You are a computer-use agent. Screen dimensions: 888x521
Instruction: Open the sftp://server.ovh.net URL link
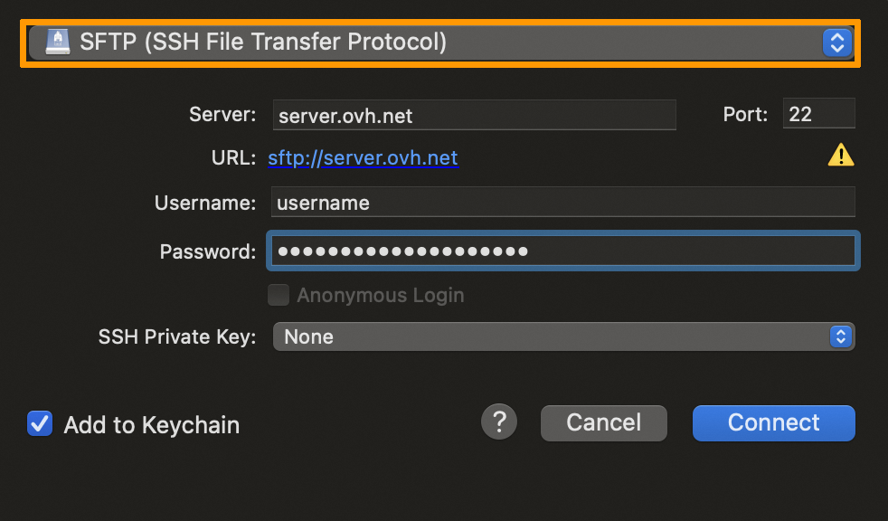coord(363,158)
